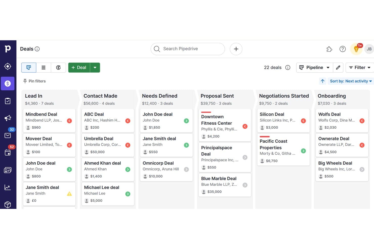Viewport: 374px width, 249px height.
Task: Open the sales assistant lightbulb icon
Action: (356, 49)
